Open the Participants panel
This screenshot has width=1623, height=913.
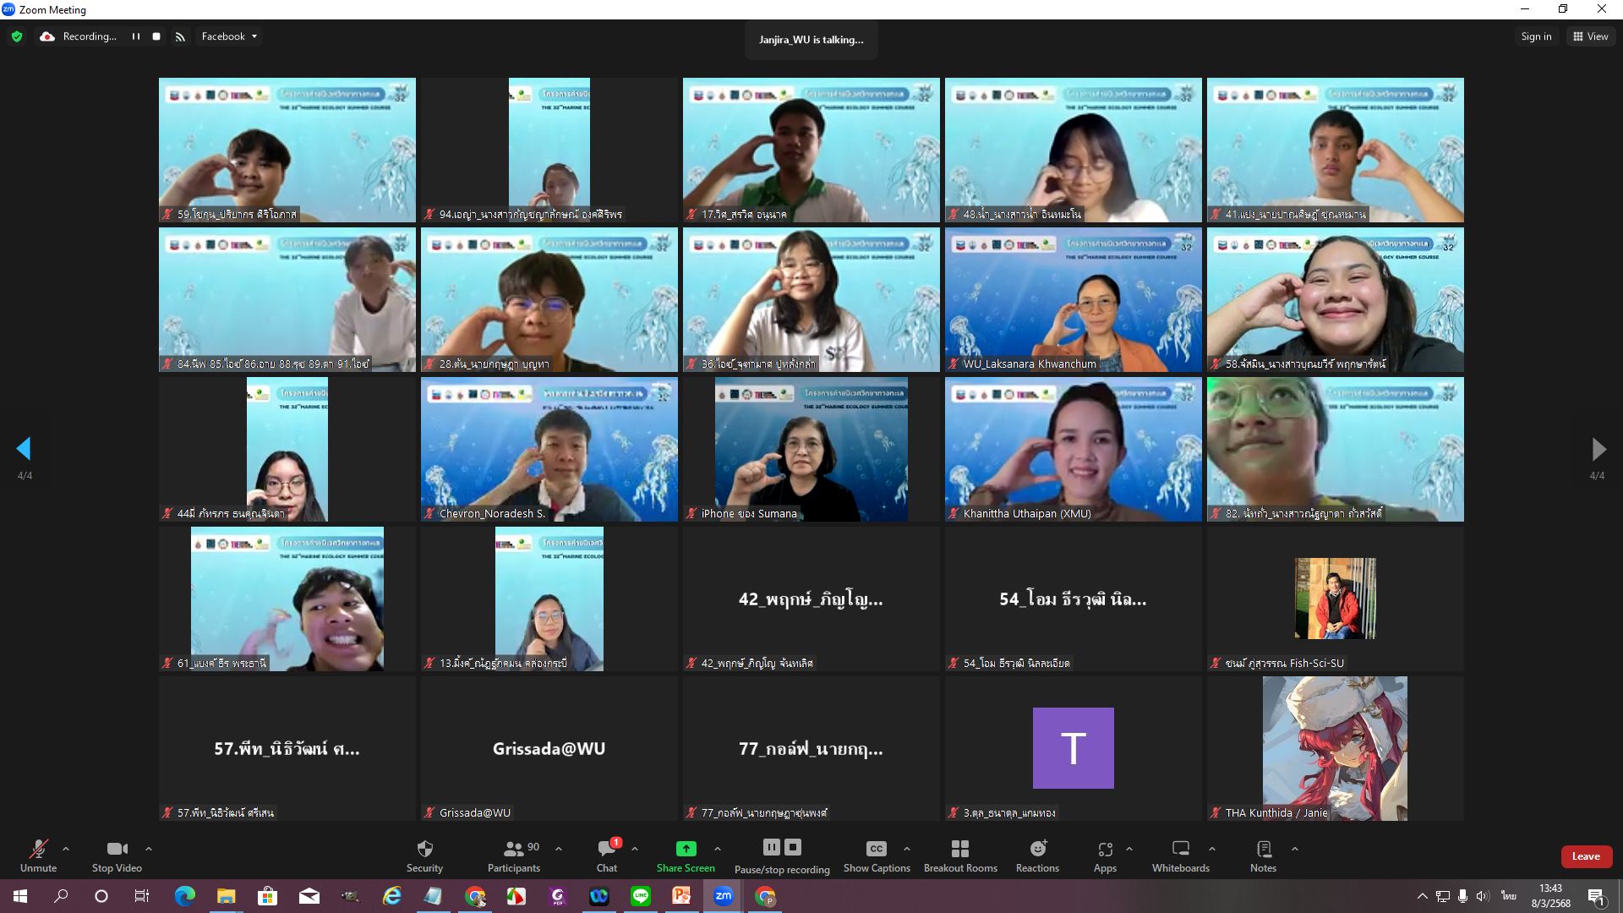(x=513, y=849)
